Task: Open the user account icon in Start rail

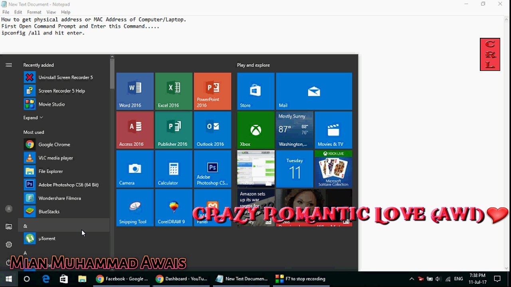Action: (x=9, y=209)
